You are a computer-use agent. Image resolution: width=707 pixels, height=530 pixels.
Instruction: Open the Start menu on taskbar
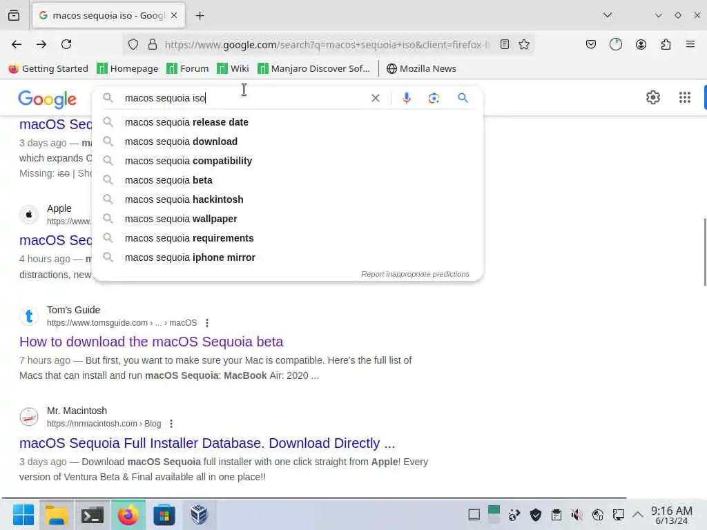pyautogui.click(x=23, y=515)
